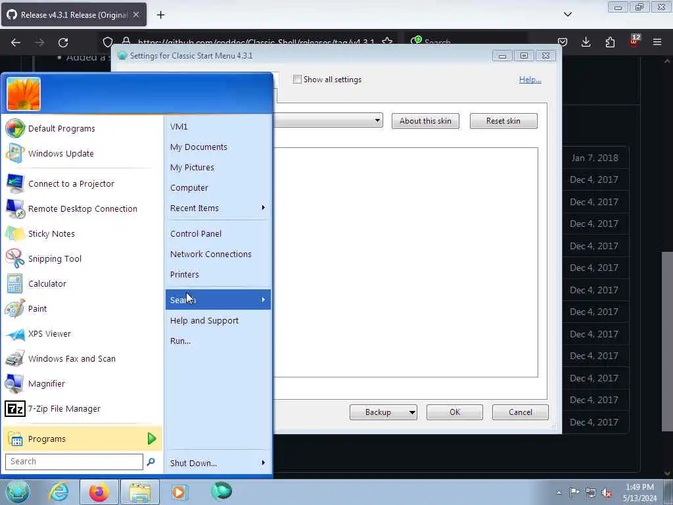673x505 pixels.
Task: Click the muted volume tray icon
Action: 607,493
